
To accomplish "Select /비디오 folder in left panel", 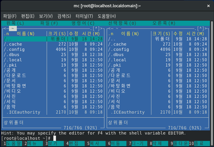I will [53, 91].
